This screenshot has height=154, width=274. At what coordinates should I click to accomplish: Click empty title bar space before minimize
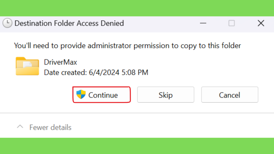tap(161, 23)
